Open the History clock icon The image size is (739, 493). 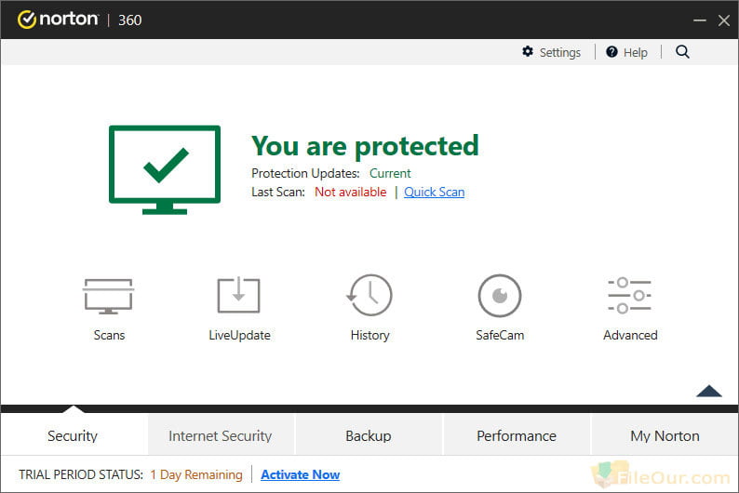coord(369,295)
